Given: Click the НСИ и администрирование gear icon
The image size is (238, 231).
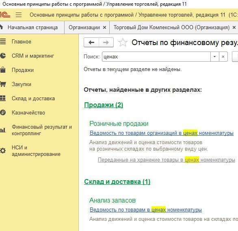Looking at the screenshot, I should point(3,151).
